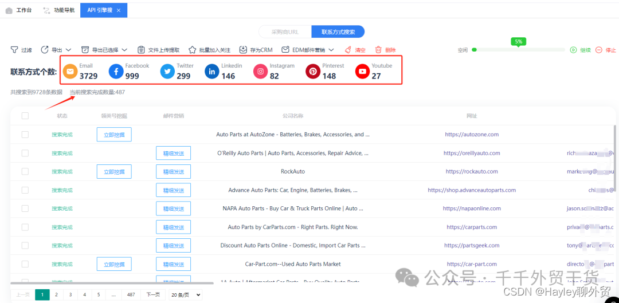
Task: Open the https://rockauto.com link
Action: 472,172
